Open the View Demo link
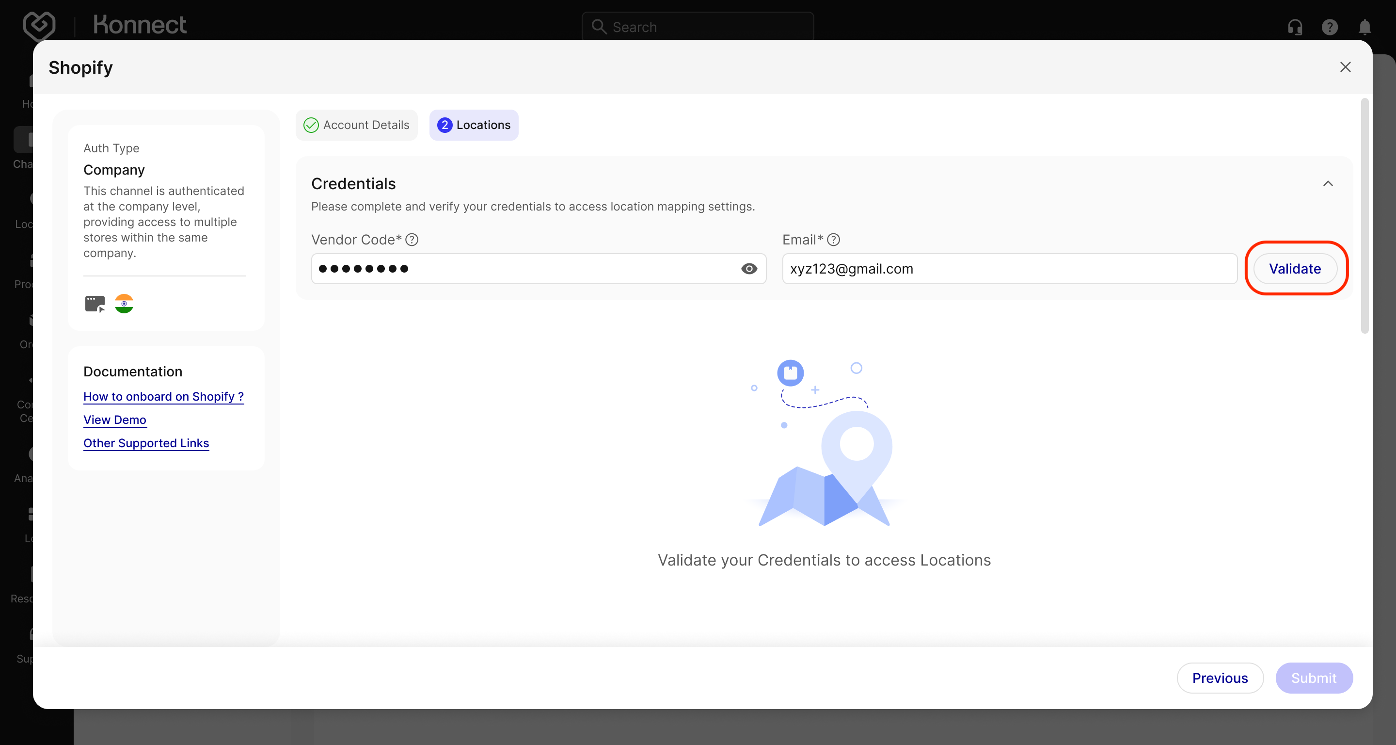This screenshot has height=745, width=1396. pos(115,420)
